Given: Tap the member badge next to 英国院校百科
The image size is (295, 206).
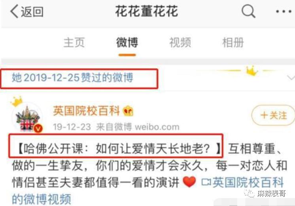Looking at the screenshot, I should tap(128, 111).
